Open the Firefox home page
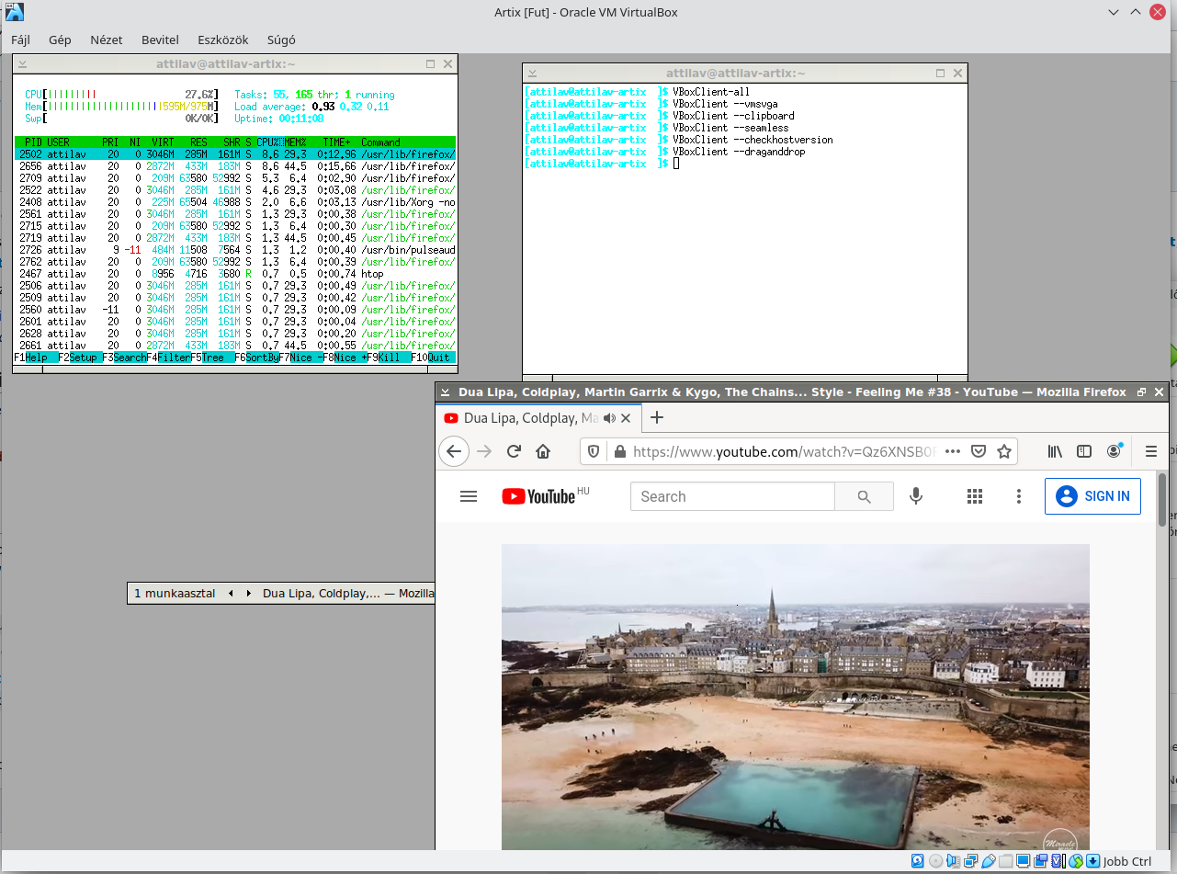1177x874 pixels. (x=543, y=451)
